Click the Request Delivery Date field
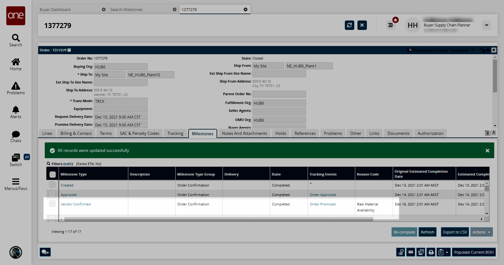Screen dimensions: 504x265 [x=120, y=117]
